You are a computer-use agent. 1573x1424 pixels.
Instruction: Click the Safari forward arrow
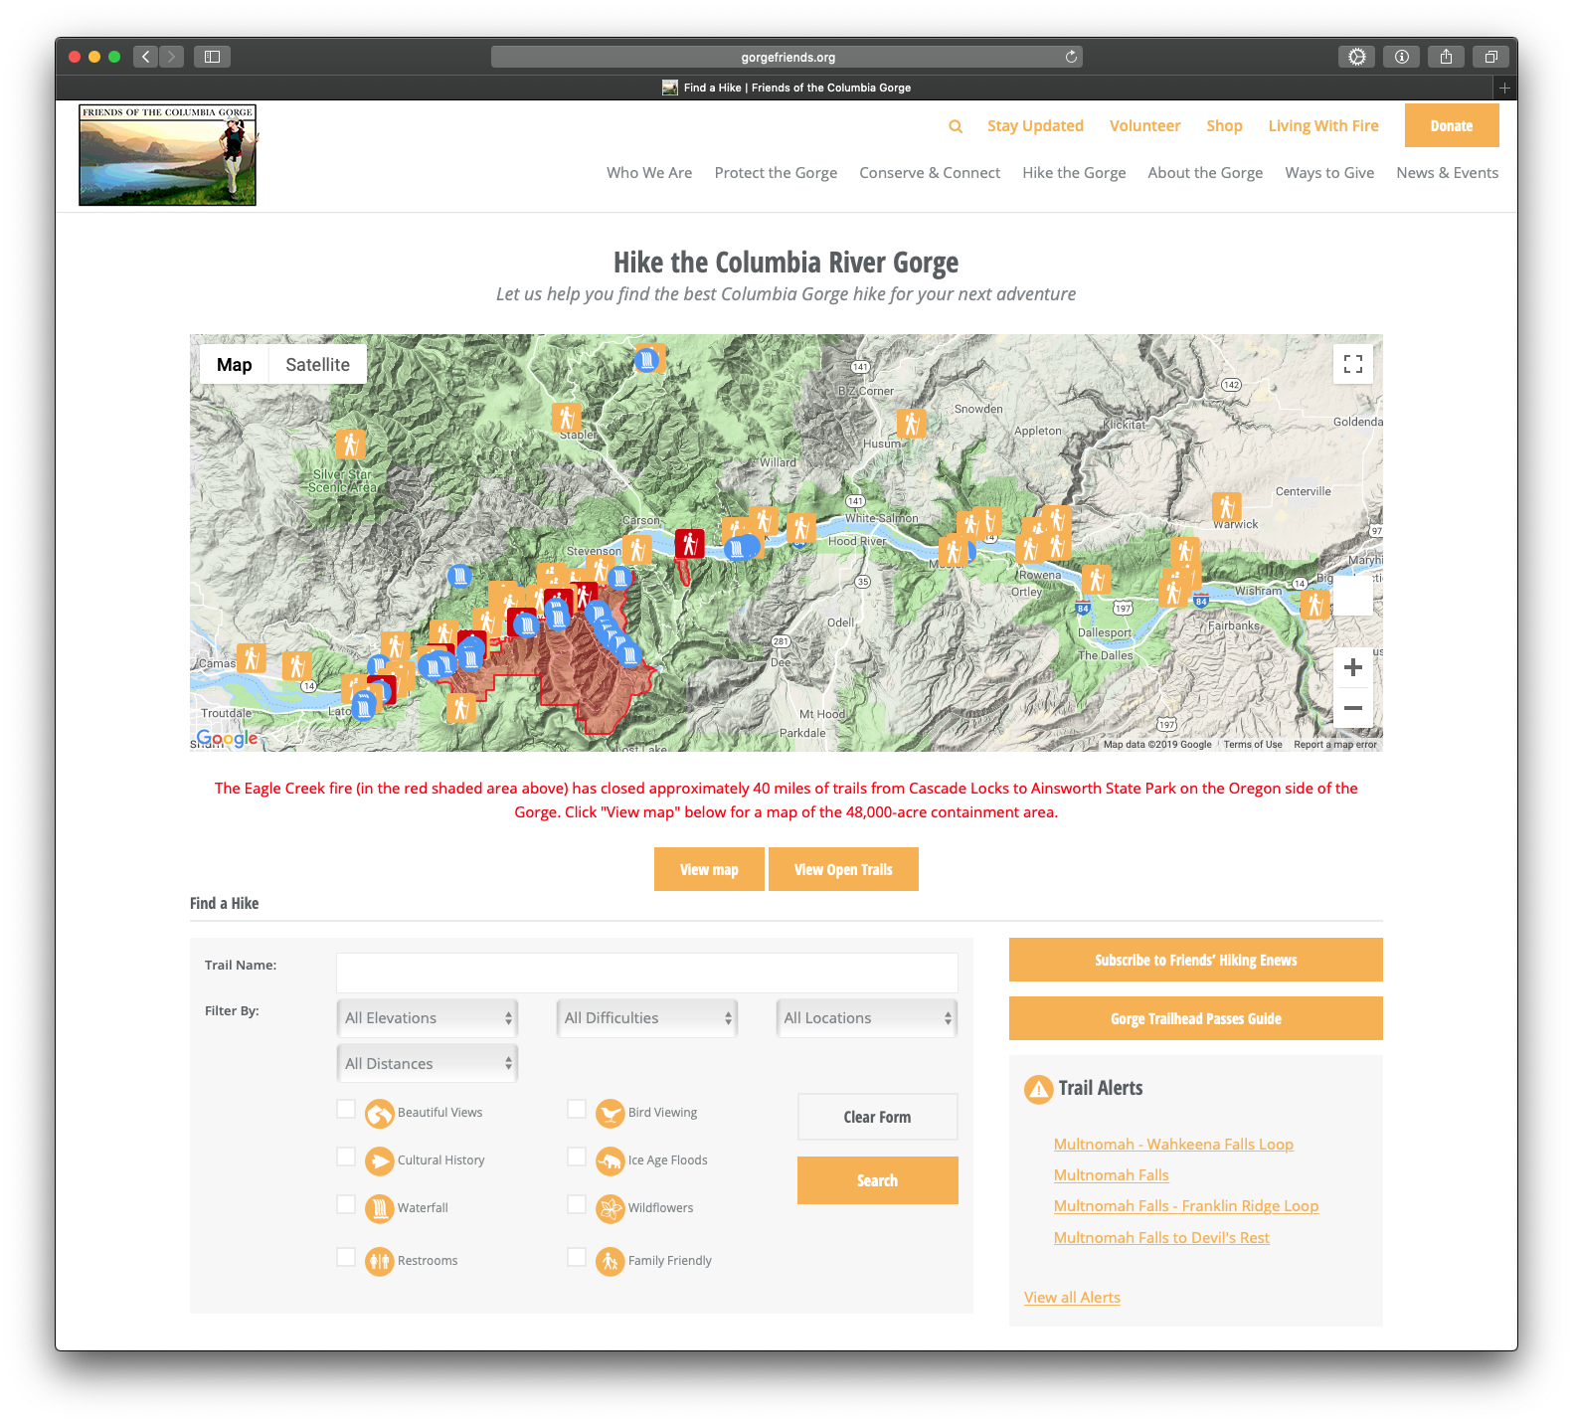[172, 57]
